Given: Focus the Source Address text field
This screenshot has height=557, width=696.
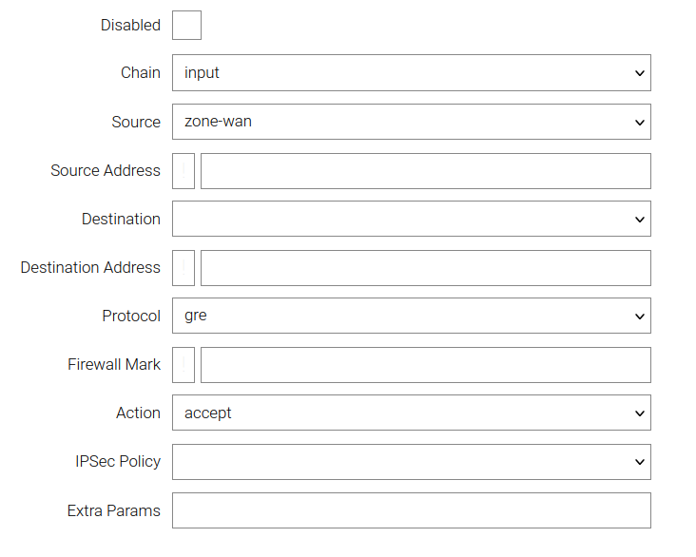Looking at the screenshot, I should tap(425, 171).
